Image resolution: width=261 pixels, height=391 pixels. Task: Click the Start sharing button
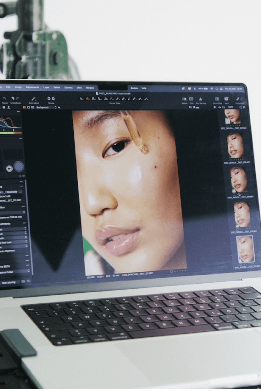click(x=9, y=282)
